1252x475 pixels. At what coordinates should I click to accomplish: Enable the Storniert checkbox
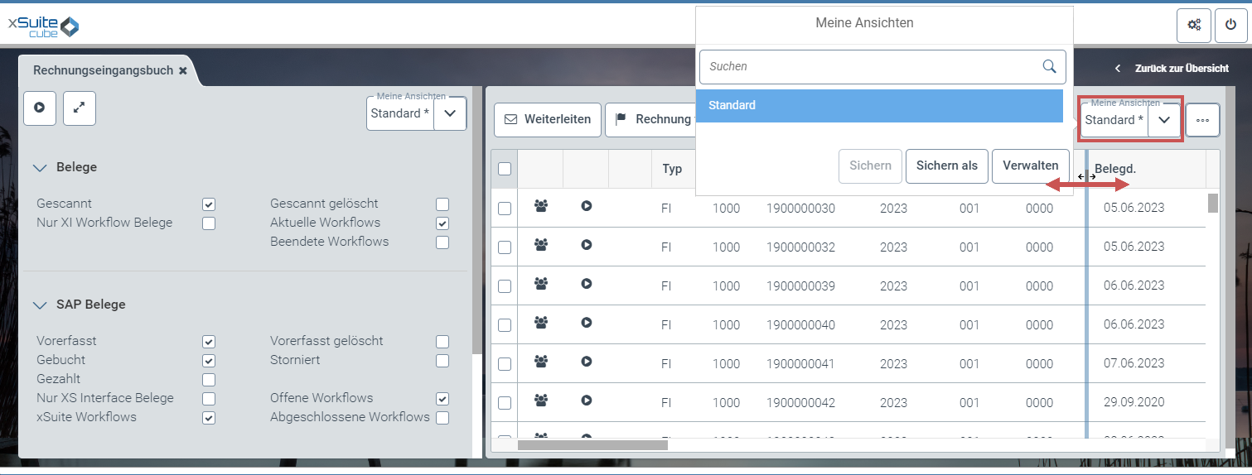tap(442, 361)
